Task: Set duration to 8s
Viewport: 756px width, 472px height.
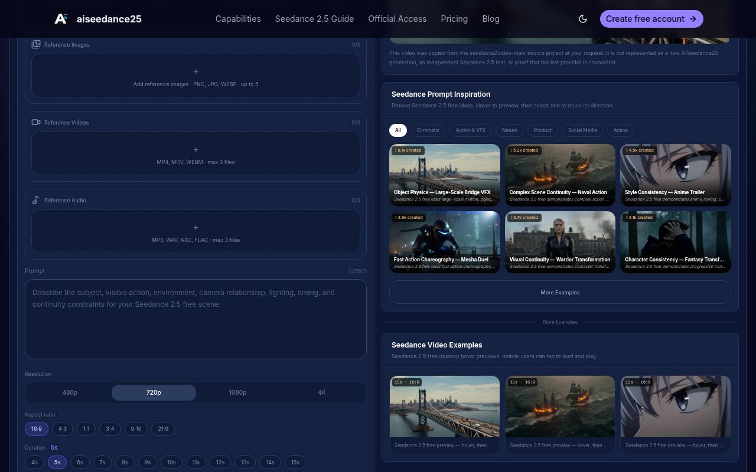Action: [125, 463]
